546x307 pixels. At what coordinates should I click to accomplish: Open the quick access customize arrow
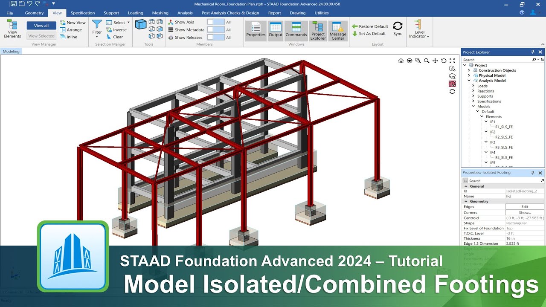coord(54,3)
